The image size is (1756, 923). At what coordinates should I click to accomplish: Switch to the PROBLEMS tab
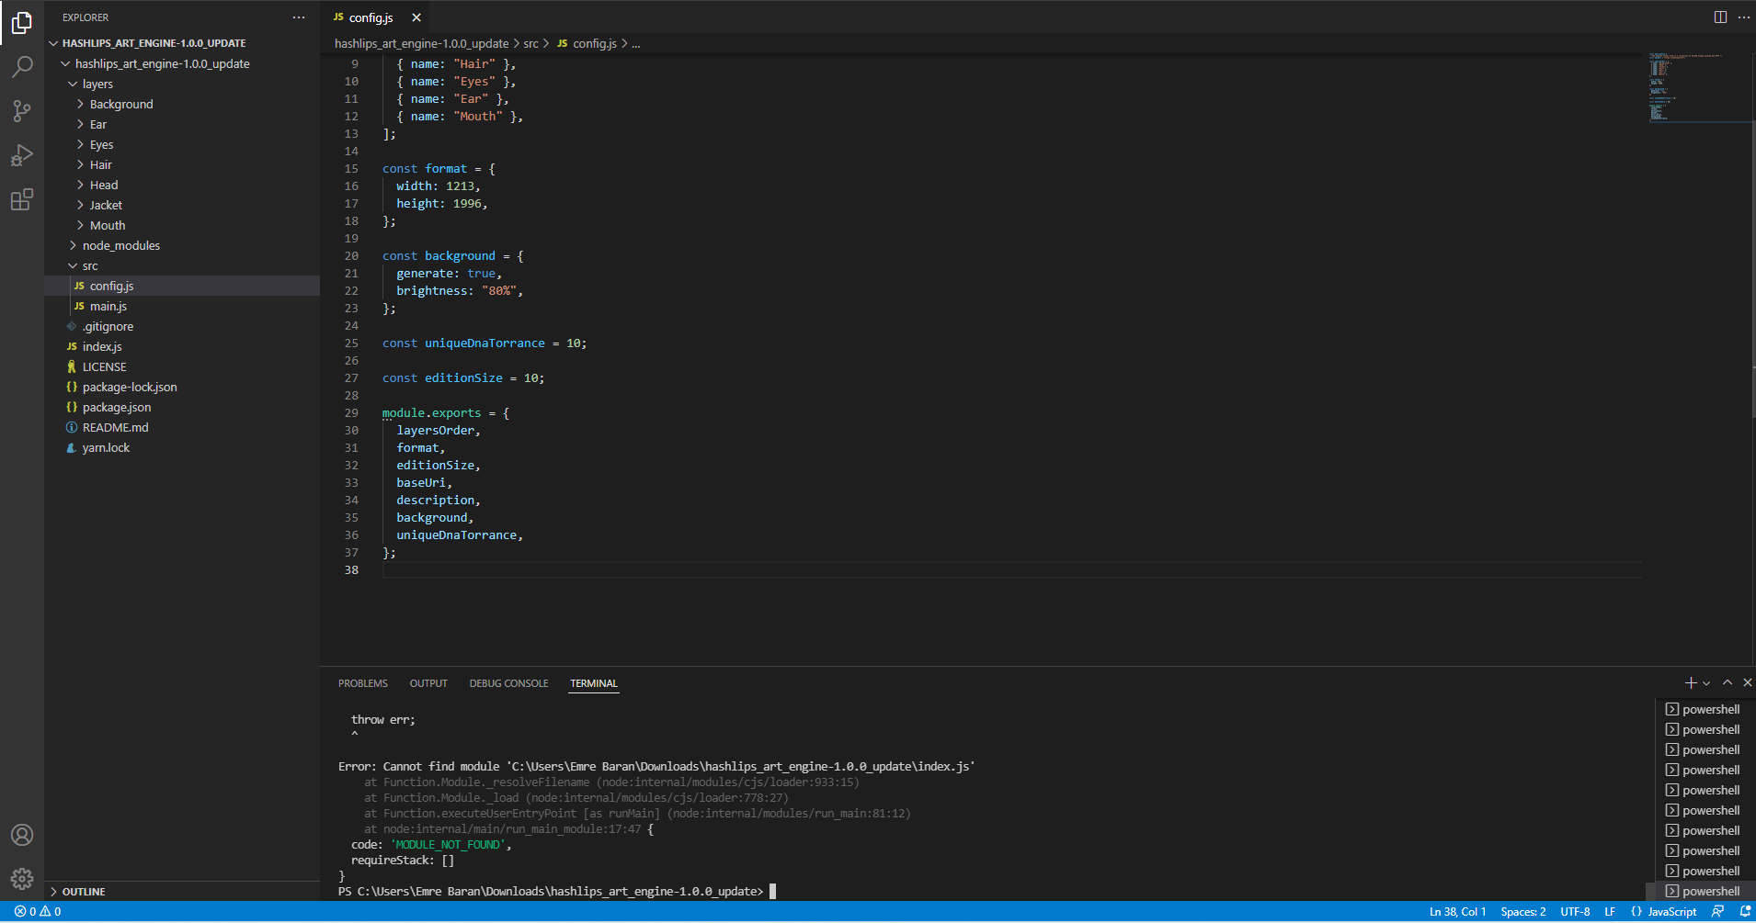362,682
